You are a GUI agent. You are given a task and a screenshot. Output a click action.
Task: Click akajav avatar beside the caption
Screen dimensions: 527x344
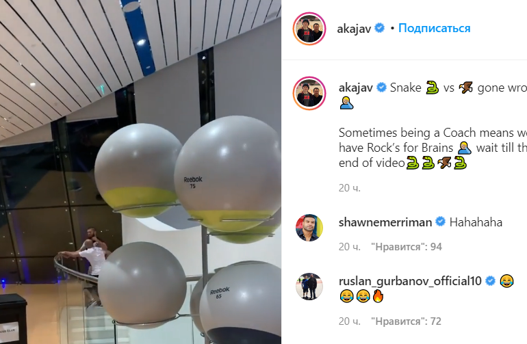pyautogui.click(x=309, y=93)
